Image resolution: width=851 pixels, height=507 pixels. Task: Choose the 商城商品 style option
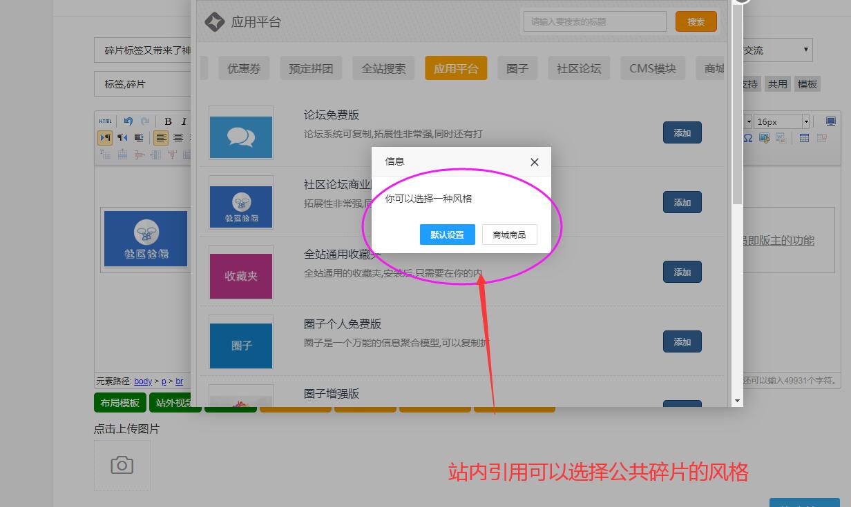509,235
